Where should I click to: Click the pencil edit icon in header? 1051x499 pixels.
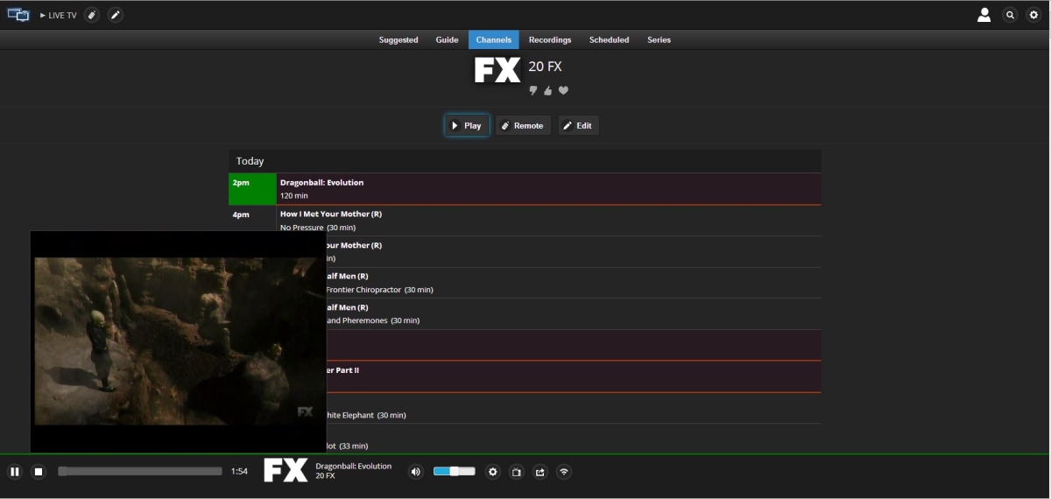click(x=116, y=15)
